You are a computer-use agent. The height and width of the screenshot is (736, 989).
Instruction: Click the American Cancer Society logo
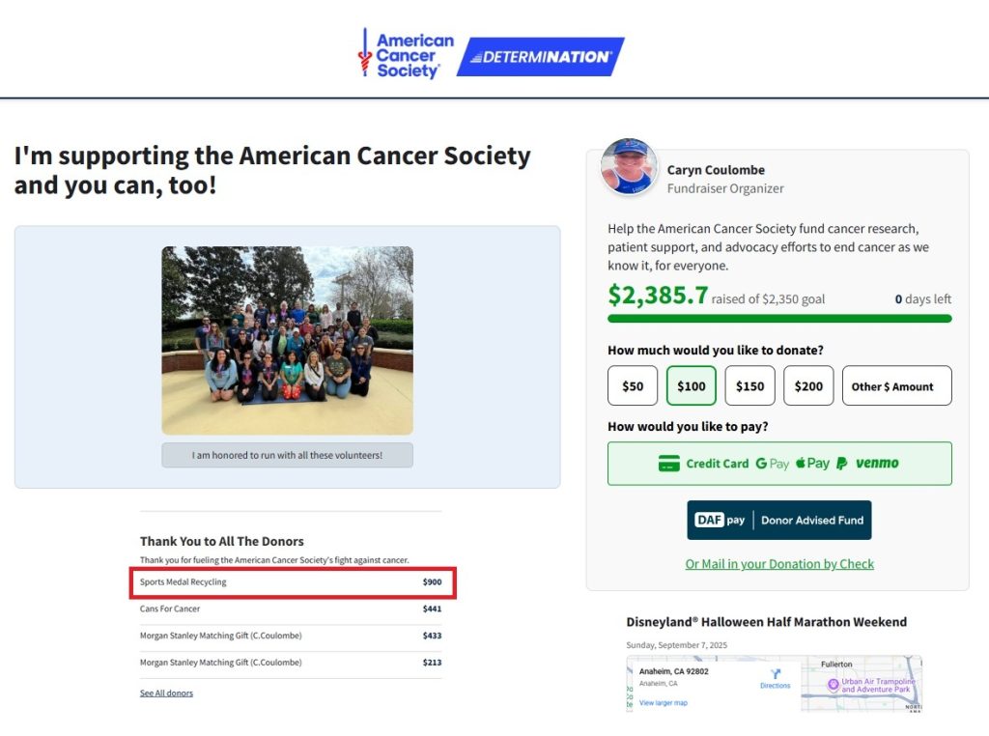[x=406, y=55]
